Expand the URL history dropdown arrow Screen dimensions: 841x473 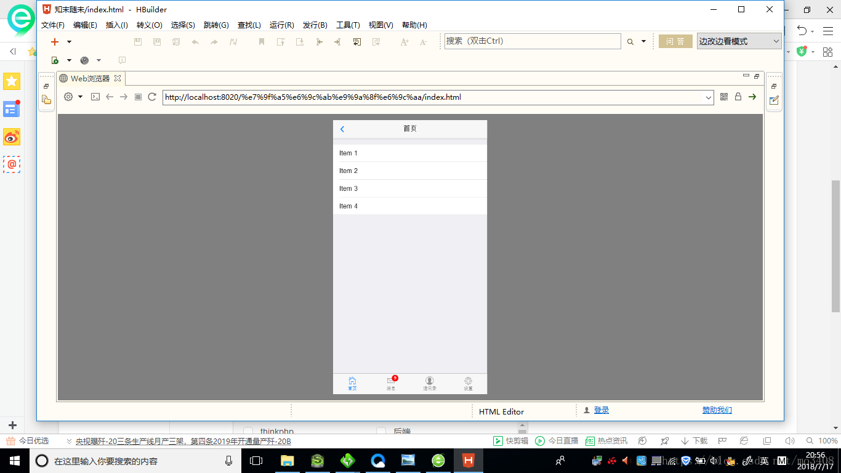709,97
